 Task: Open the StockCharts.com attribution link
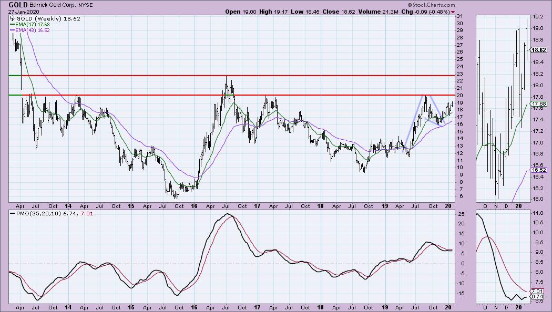(x=431, y=5)
